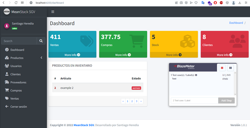Focus BlazeMeter Test case / Label input
250x128 pixels.
click(194, 100)
